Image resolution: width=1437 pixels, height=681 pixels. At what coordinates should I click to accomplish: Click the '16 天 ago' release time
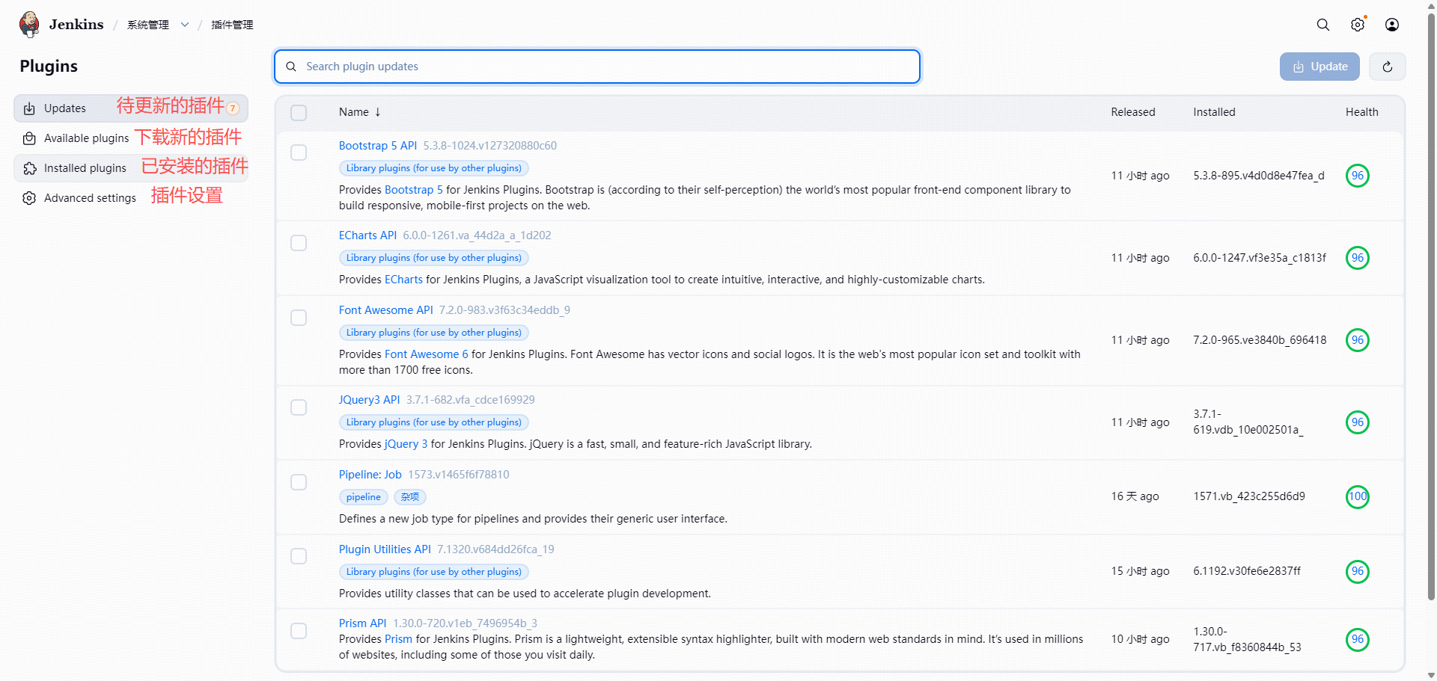tap(1135, 496)
